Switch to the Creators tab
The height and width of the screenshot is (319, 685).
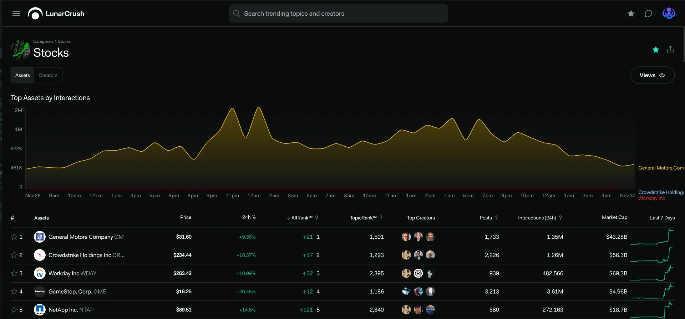[48, 75]
